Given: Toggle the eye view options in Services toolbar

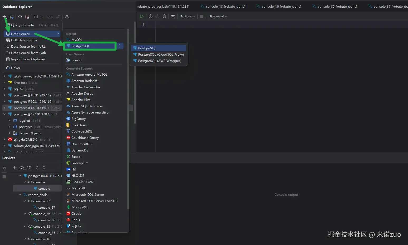Looking at the screenshot, I should tap(22, 168).
